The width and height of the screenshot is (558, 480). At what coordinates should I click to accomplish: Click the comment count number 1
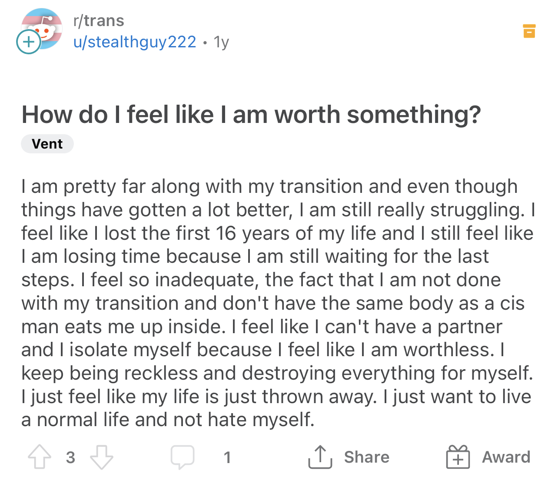click(x=227, y=457)
